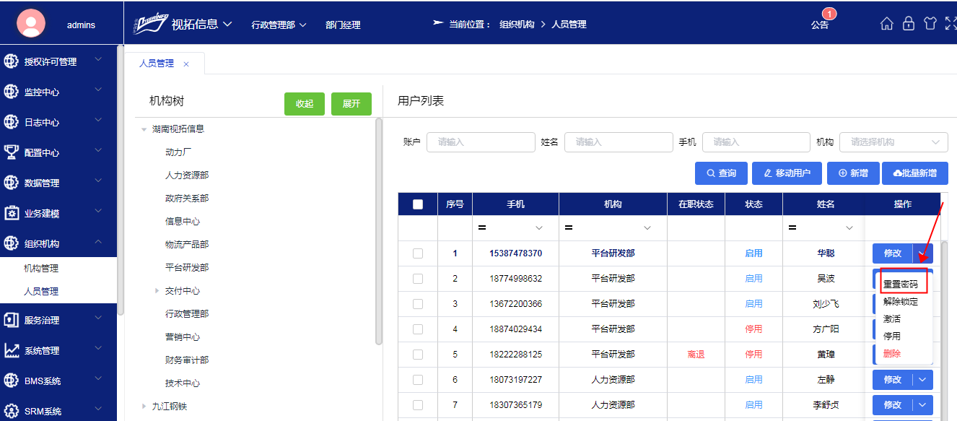Click the 收起 button
Screen dimensions: 957x421
pos(305,104)
